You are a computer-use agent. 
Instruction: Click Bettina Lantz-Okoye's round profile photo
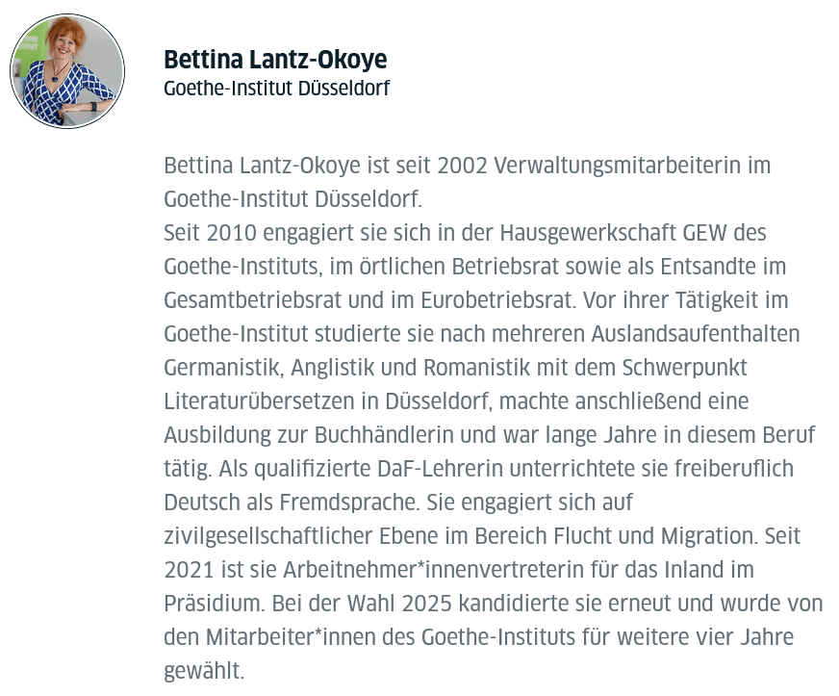pyautogui.click(x=66, y=70)
